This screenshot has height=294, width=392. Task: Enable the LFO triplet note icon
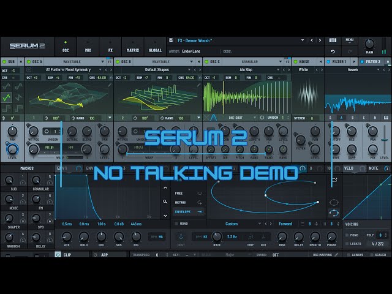click(x=251, y=236)
